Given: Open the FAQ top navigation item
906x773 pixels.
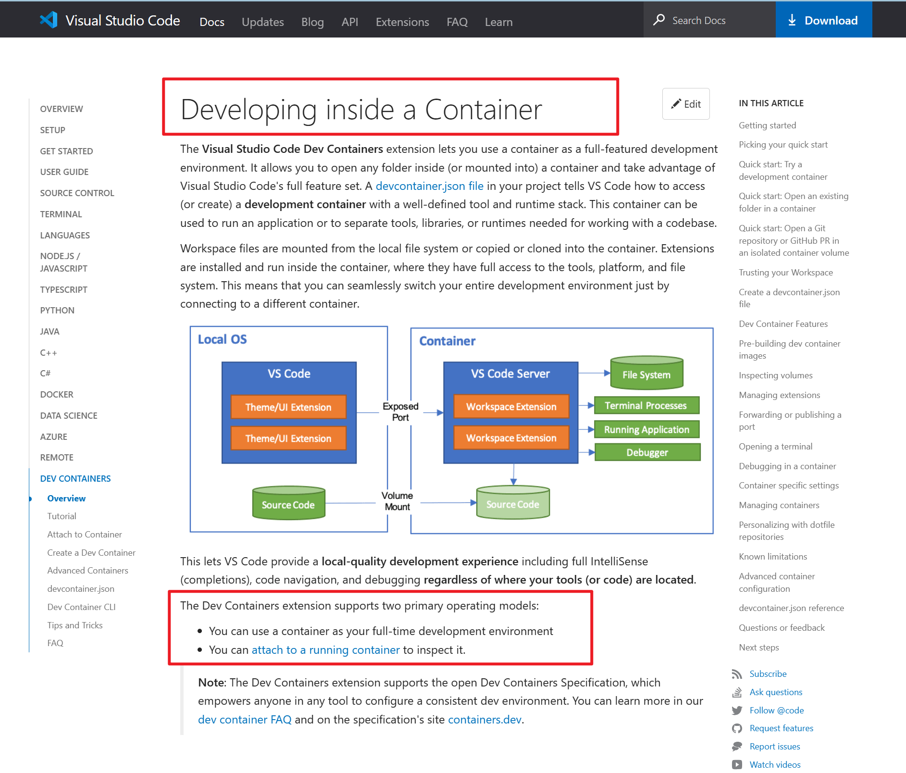Looking at the screenshot, I should [x=457, y=22].
